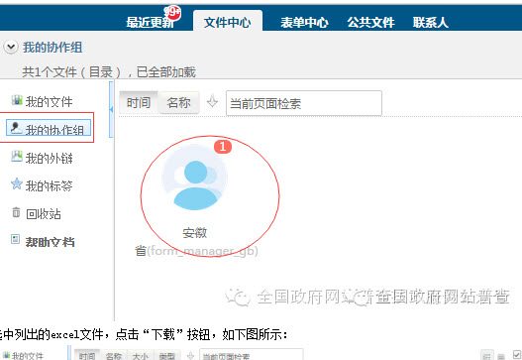Focus the 当前页面检索 search field

point(304,103)
